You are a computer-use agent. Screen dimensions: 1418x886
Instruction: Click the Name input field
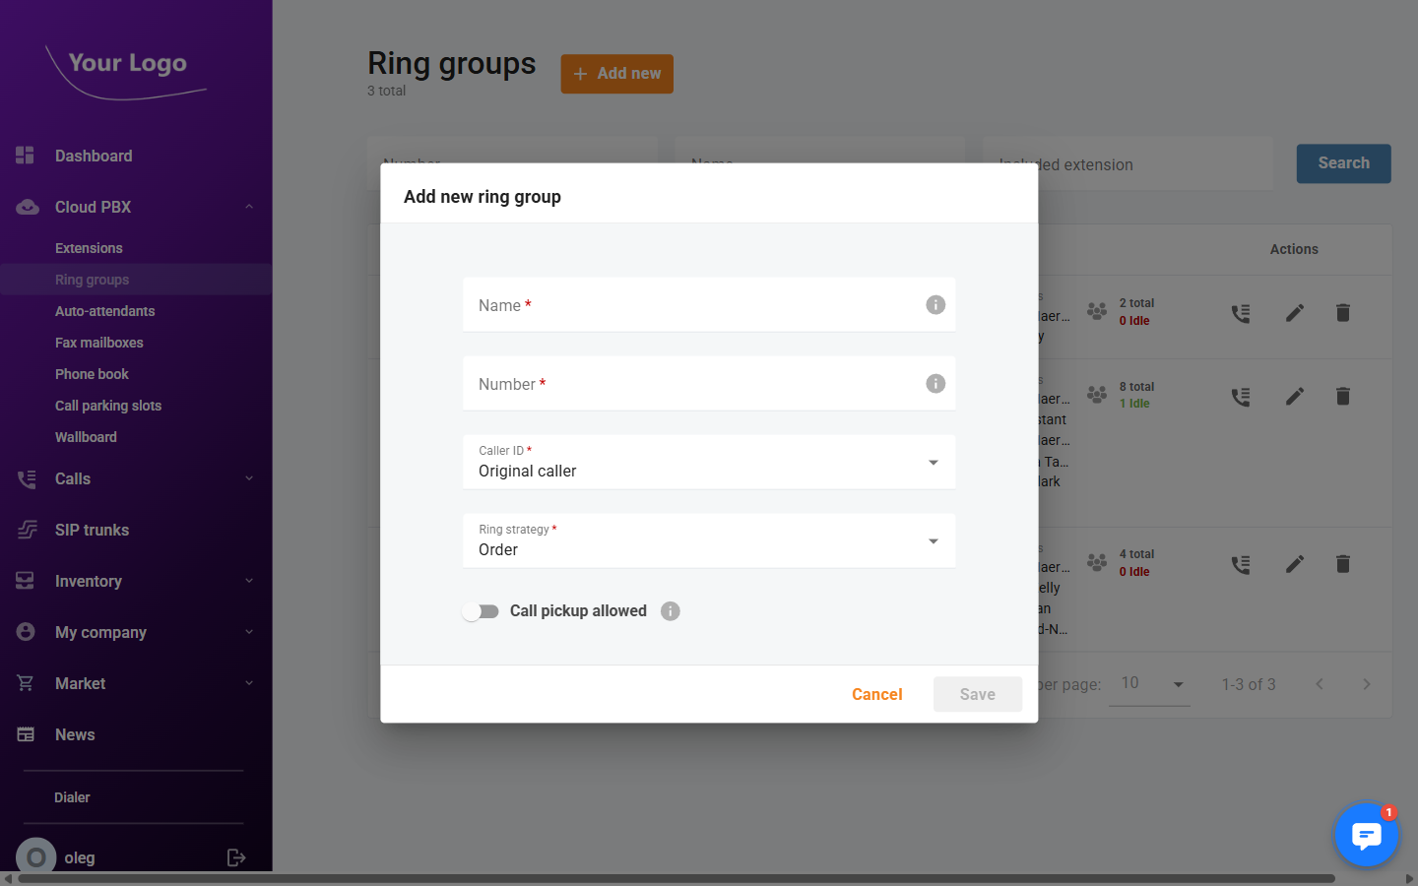689,305
